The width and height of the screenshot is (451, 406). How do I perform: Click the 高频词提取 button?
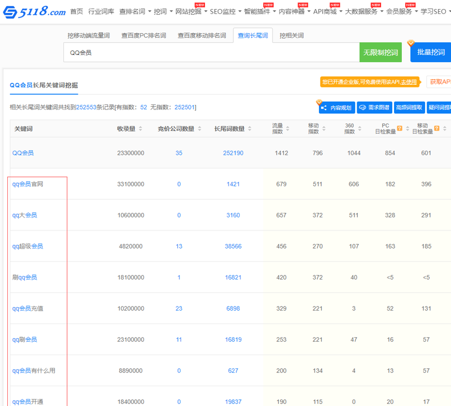click(x=409, y=108)
